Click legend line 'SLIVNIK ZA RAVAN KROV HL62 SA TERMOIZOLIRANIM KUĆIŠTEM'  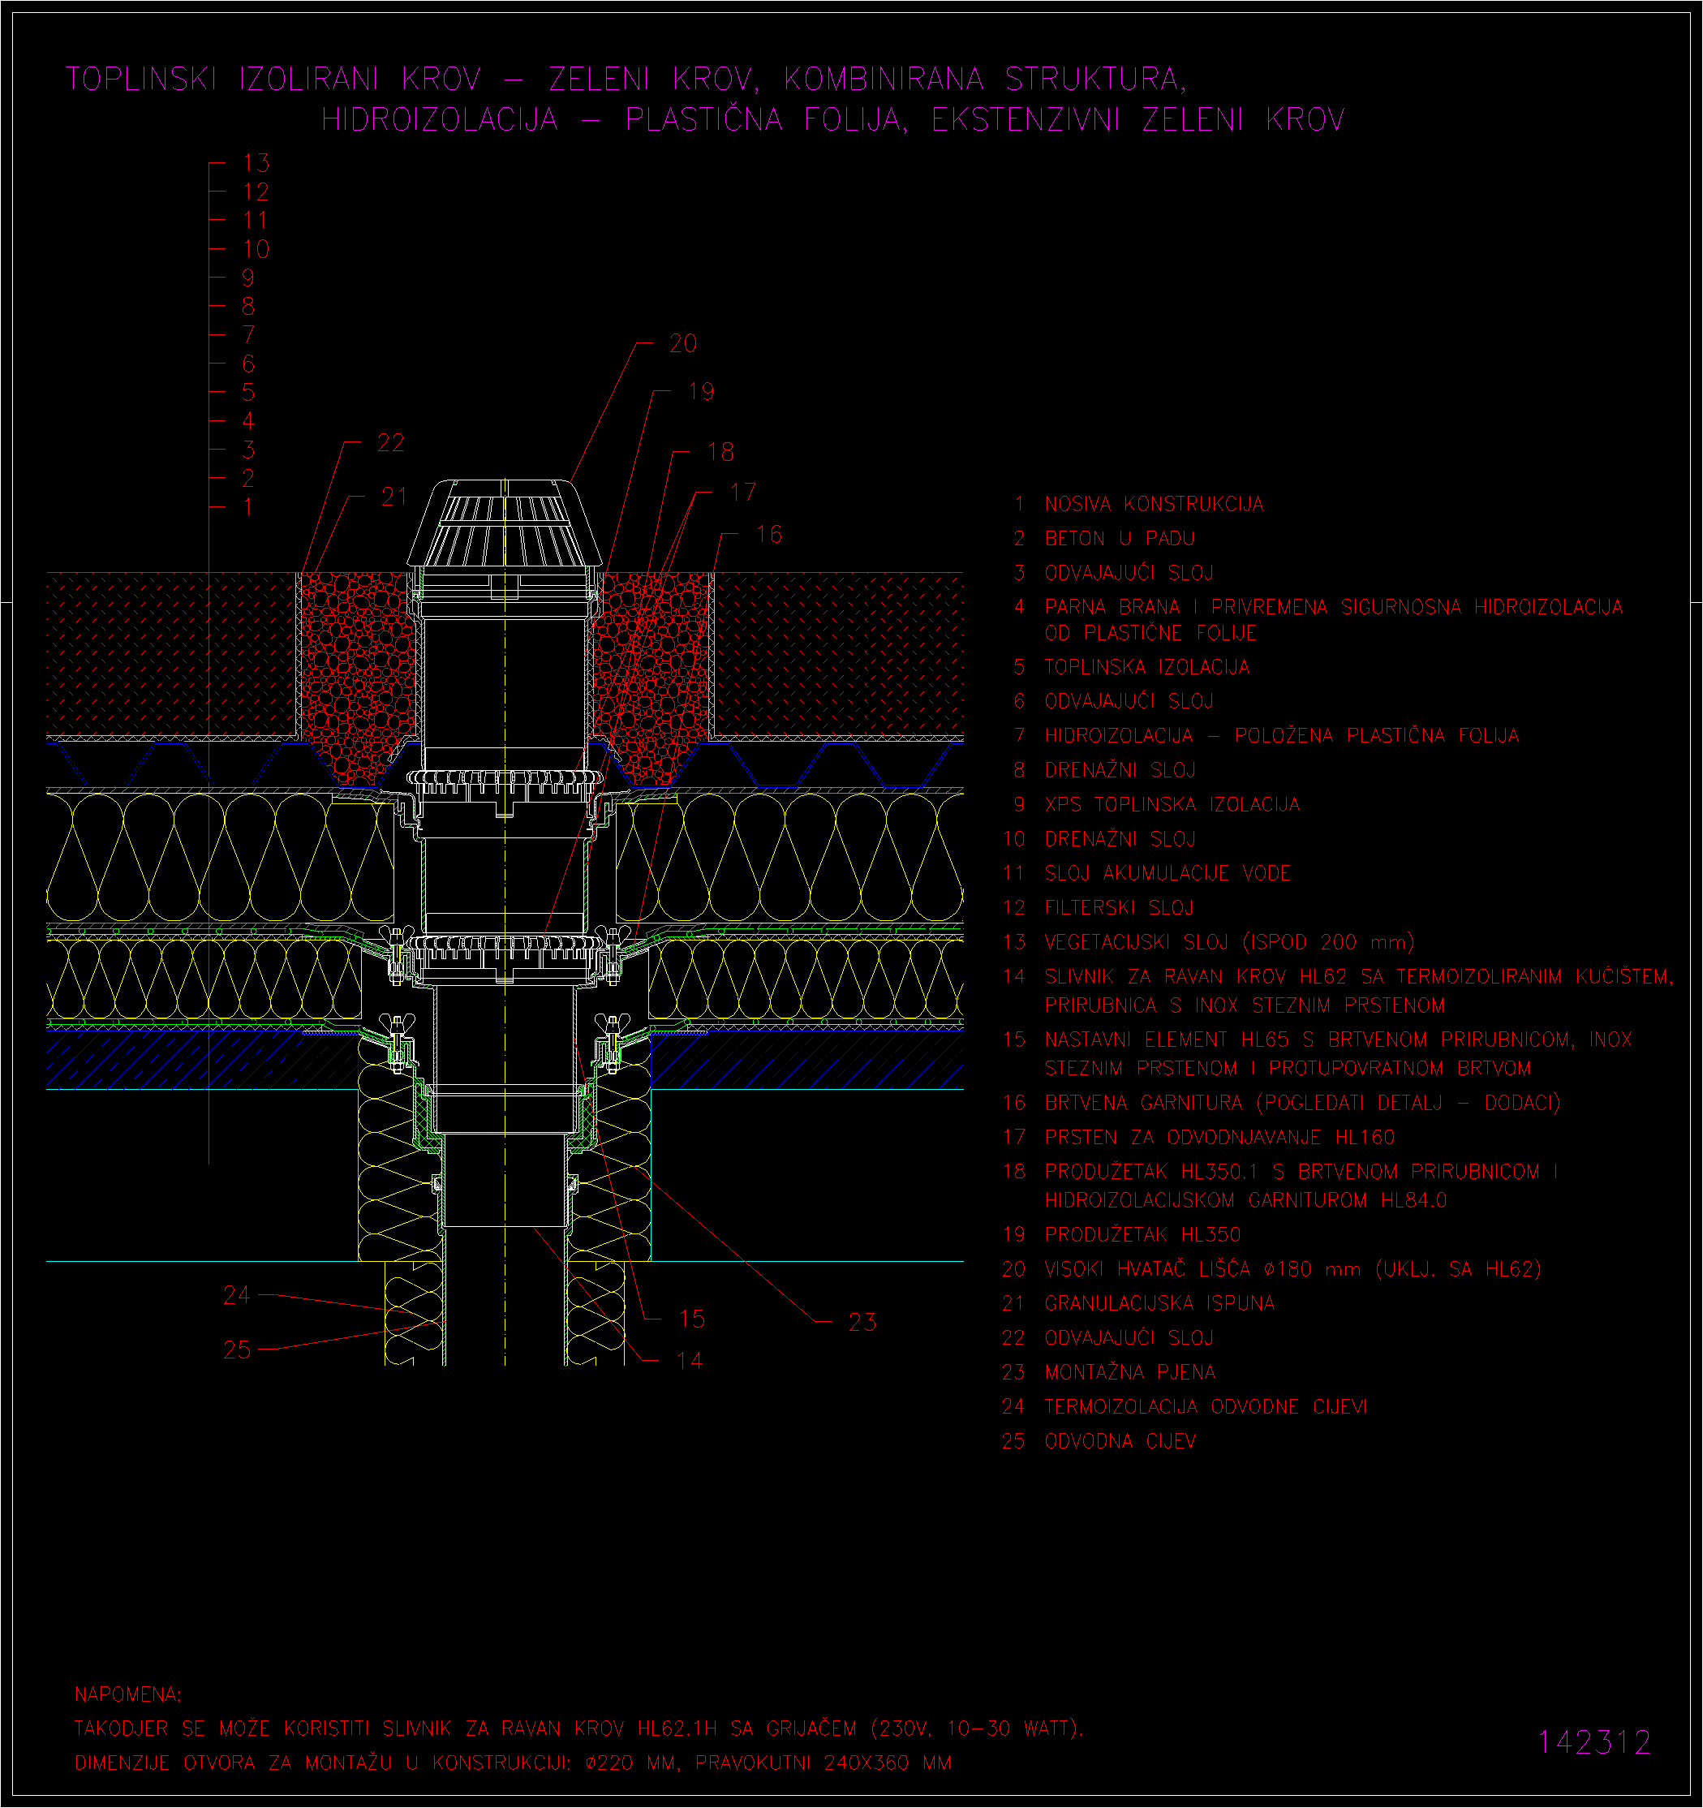(1358, 977)
